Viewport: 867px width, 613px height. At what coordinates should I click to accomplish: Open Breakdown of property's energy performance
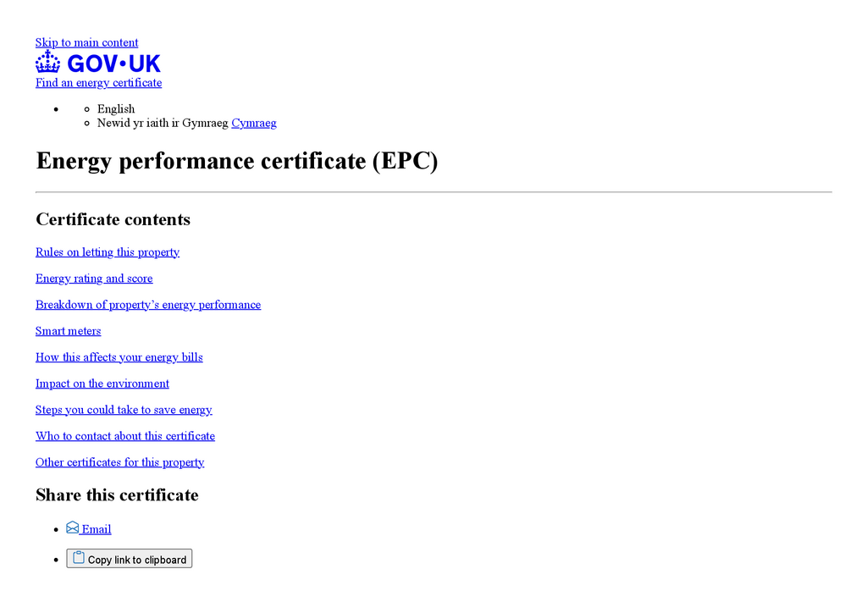coord(148,305)
